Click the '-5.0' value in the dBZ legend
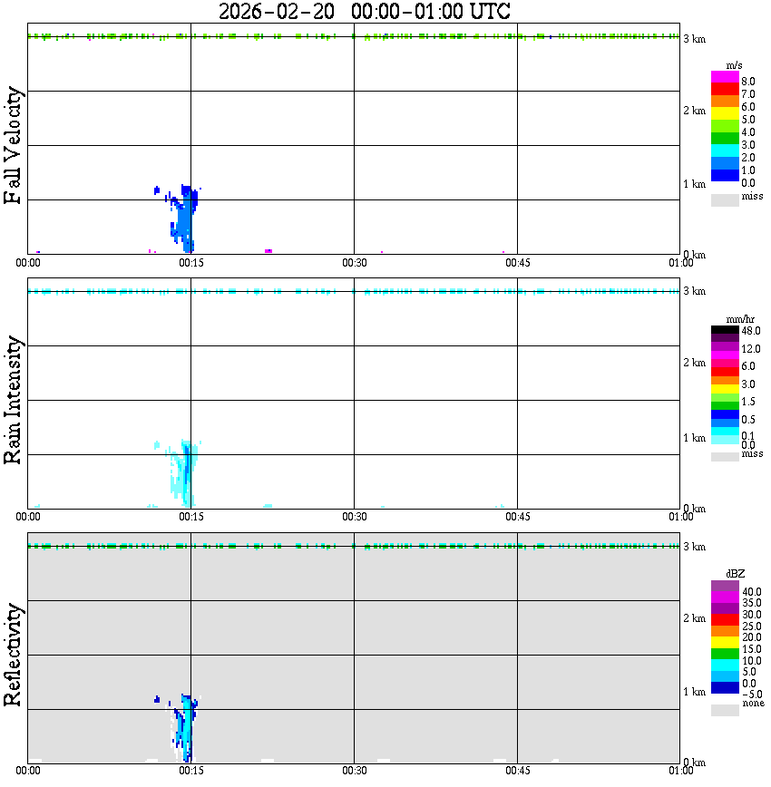The width and height of the screenshot is (771, 787). point(752,695)
